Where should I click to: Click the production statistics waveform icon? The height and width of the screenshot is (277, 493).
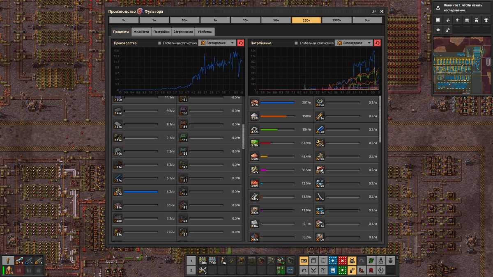(448, 20)
